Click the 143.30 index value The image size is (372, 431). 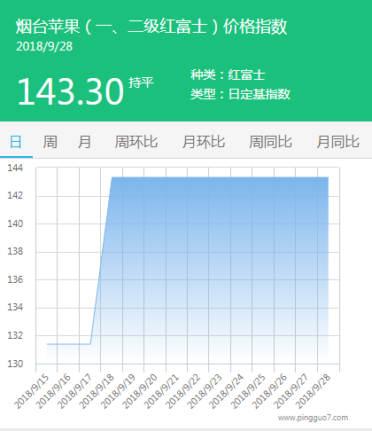pos(70,91)
